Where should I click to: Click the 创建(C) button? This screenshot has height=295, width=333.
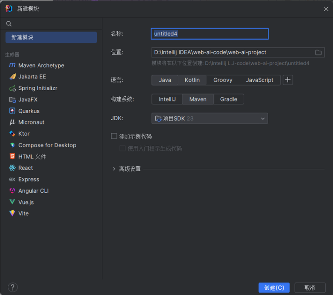coord(274,288)
